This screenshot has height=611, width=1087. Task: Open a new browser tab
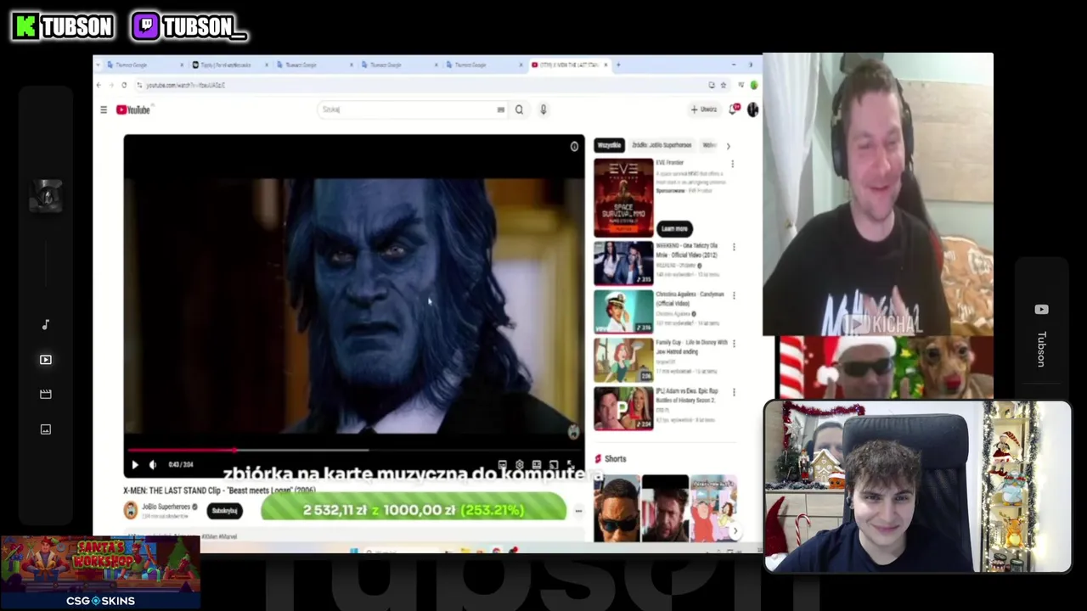[618, 64]
